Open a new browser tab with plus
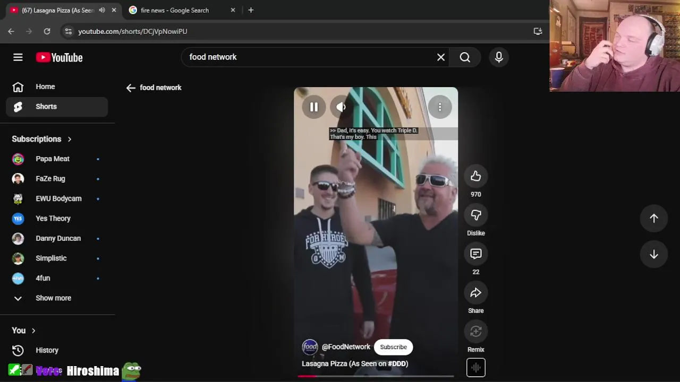The image size is (680, 382). point(251,10)
